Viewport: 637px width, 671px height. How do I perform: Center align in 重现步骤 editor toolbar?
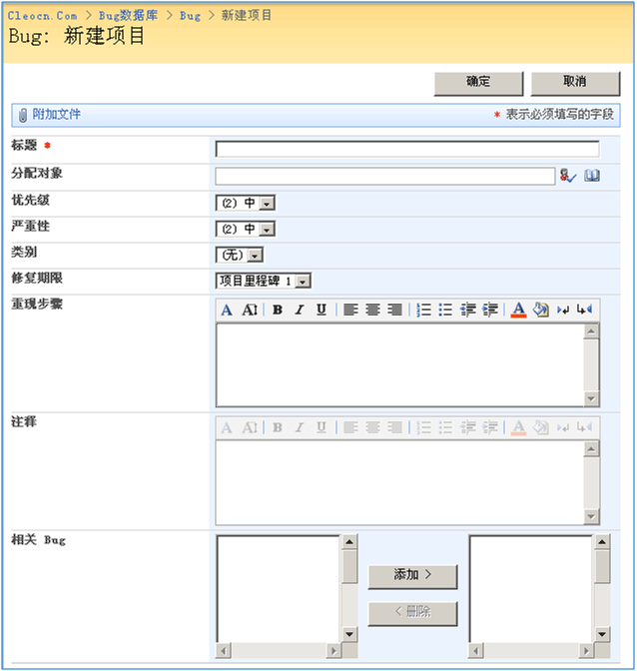click(x=372, y=310)
